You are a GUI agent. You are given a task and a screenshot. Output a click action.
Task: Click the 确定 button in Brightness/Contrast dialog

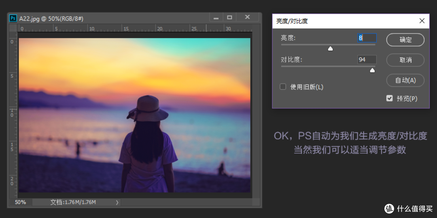tap(405, 40)
